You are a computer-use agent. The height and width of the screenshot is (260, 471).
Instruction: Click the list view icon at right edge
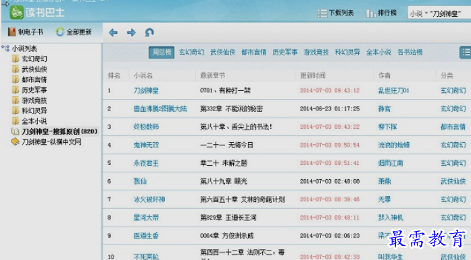(466, 53)
